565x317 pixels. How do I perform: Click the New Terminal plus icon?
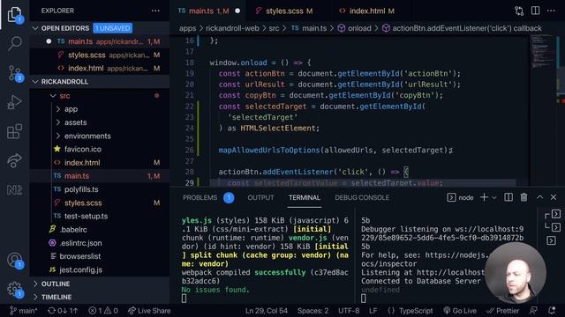point(484,197)
